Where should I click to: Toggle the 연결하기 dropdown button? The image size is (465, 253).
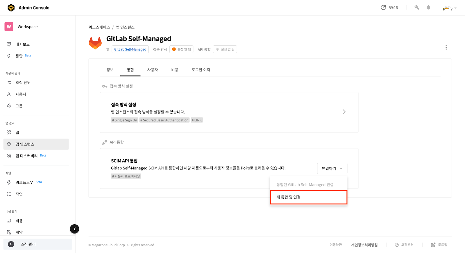point(332,168)
